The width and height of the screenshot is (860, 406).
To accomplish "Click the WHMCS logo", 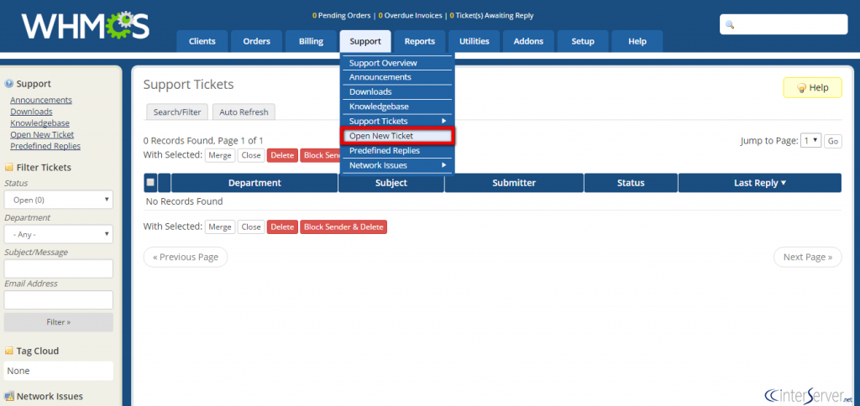I will click(x=85, y=26).
